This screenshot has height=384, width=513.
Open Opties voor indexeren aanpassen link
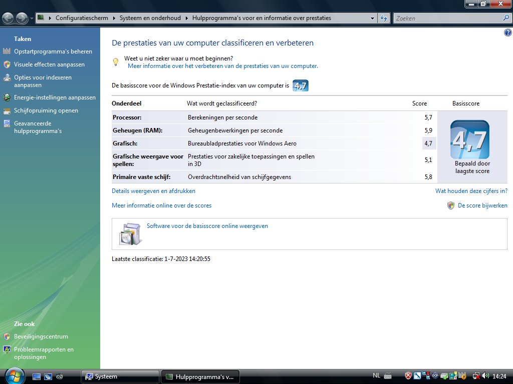pos(43,81)
